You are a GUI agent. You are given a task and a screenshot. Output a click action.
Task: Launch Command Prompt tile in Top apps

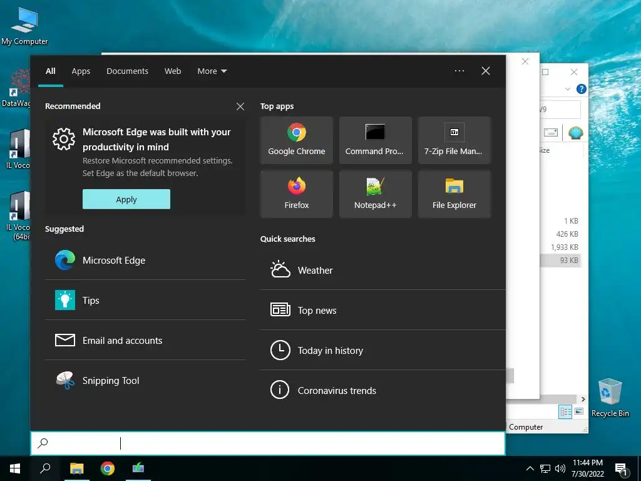374,140
